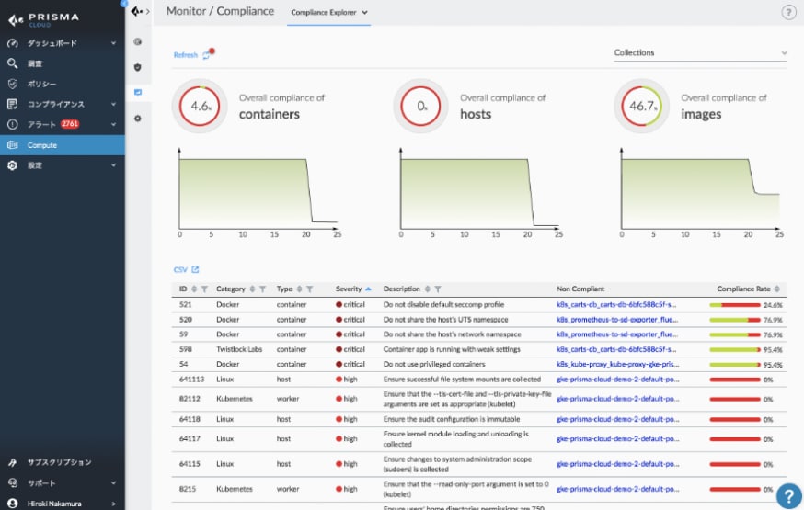Open the Collections dropdown
Image resolution: width=804 pixels, height=510 pixels.
[701, 53]
